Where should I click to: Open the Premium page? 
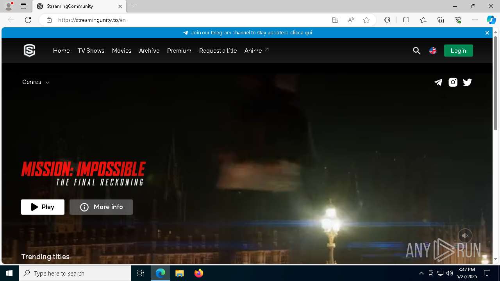coord(179,51)
